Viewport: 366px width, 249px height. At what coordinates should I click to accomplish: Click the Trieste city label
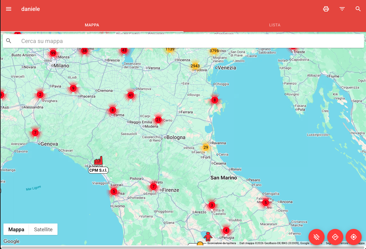point(299,52)
